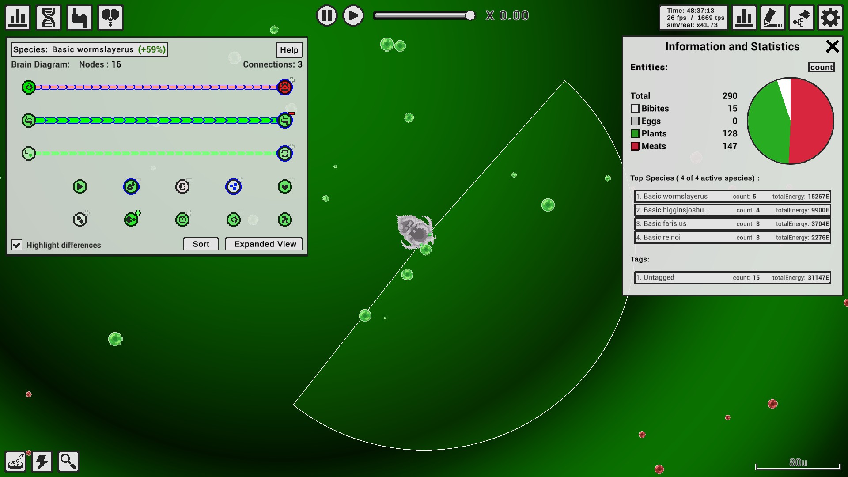Open the brain view panel
Screen dimensions: 848x477
point(110,18)
